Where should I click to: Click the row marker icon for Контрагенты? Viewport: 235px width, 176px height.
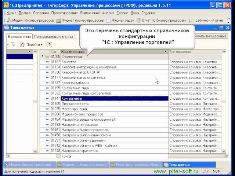(47, 99)
